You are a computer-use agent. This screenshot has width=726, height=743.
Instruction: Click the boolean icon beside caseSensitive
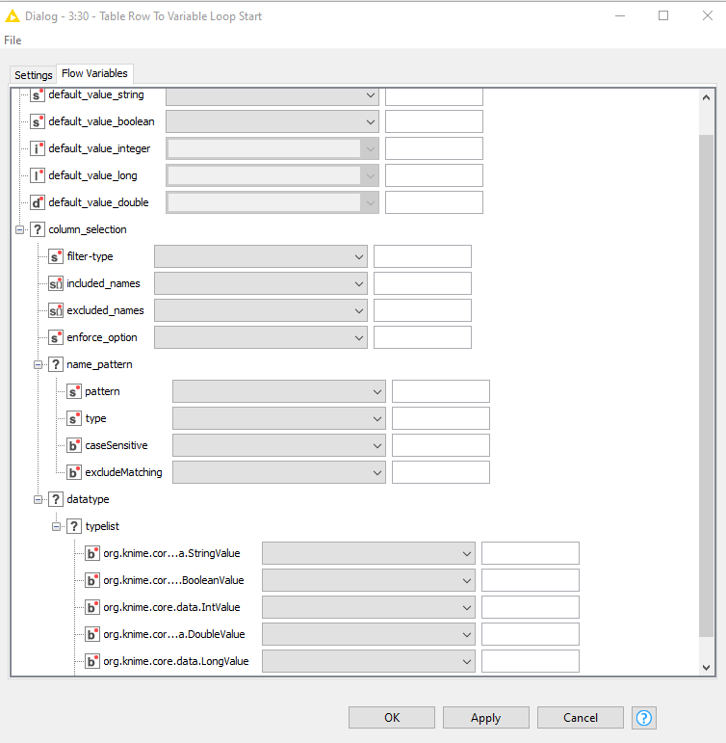[x=74, y=446]
